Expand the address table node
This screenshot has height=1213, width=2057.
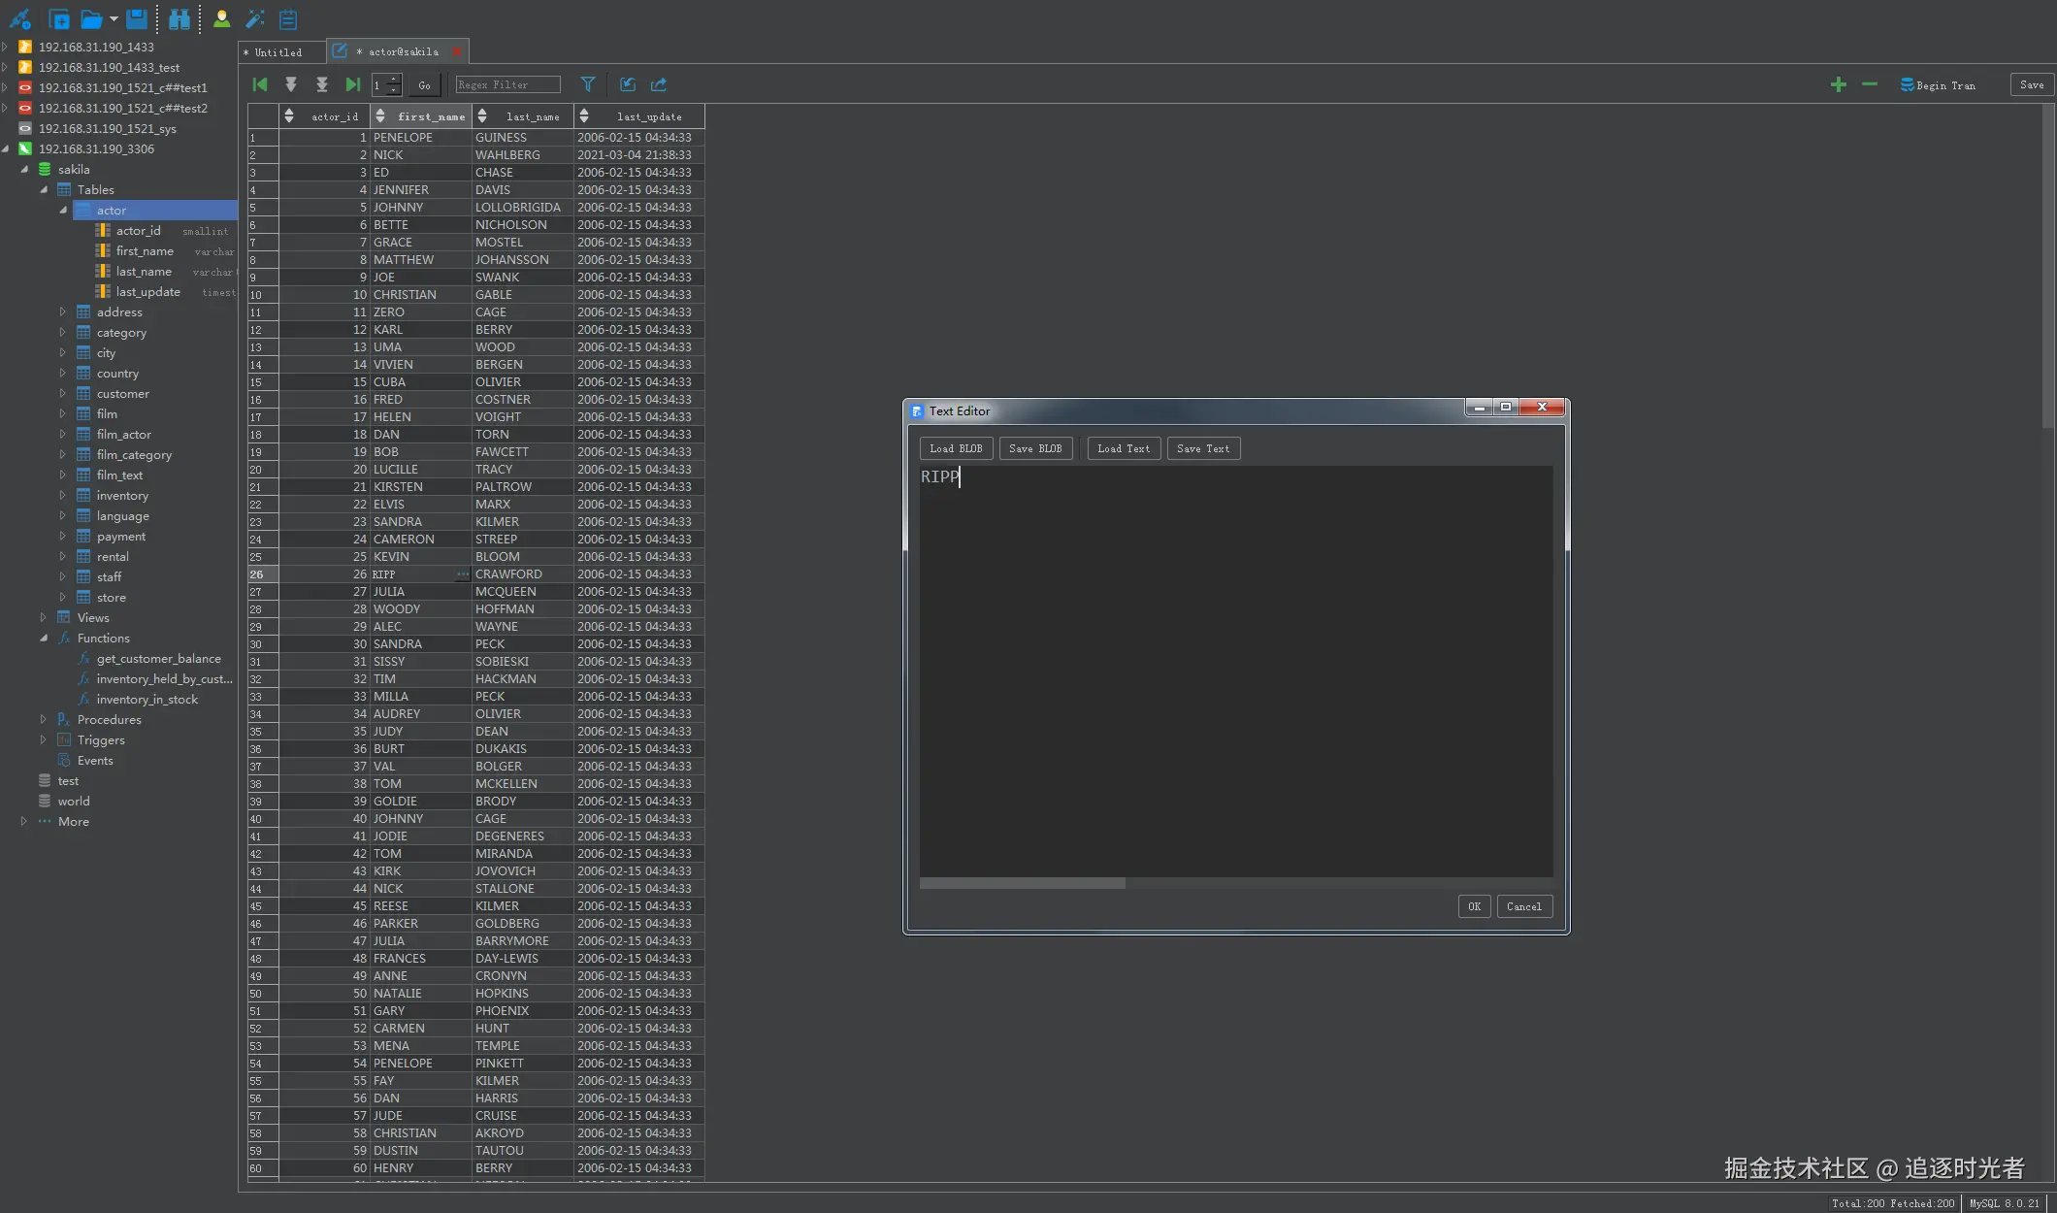point(62,312)
